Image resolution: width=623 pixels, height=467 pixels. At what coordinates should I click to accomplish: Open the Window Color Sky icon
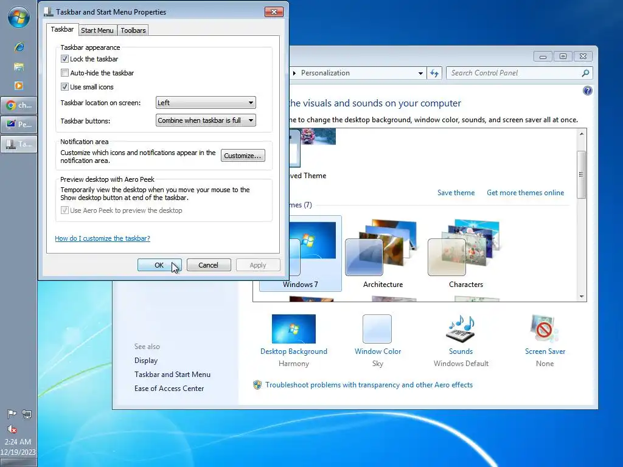coord(377,329)
